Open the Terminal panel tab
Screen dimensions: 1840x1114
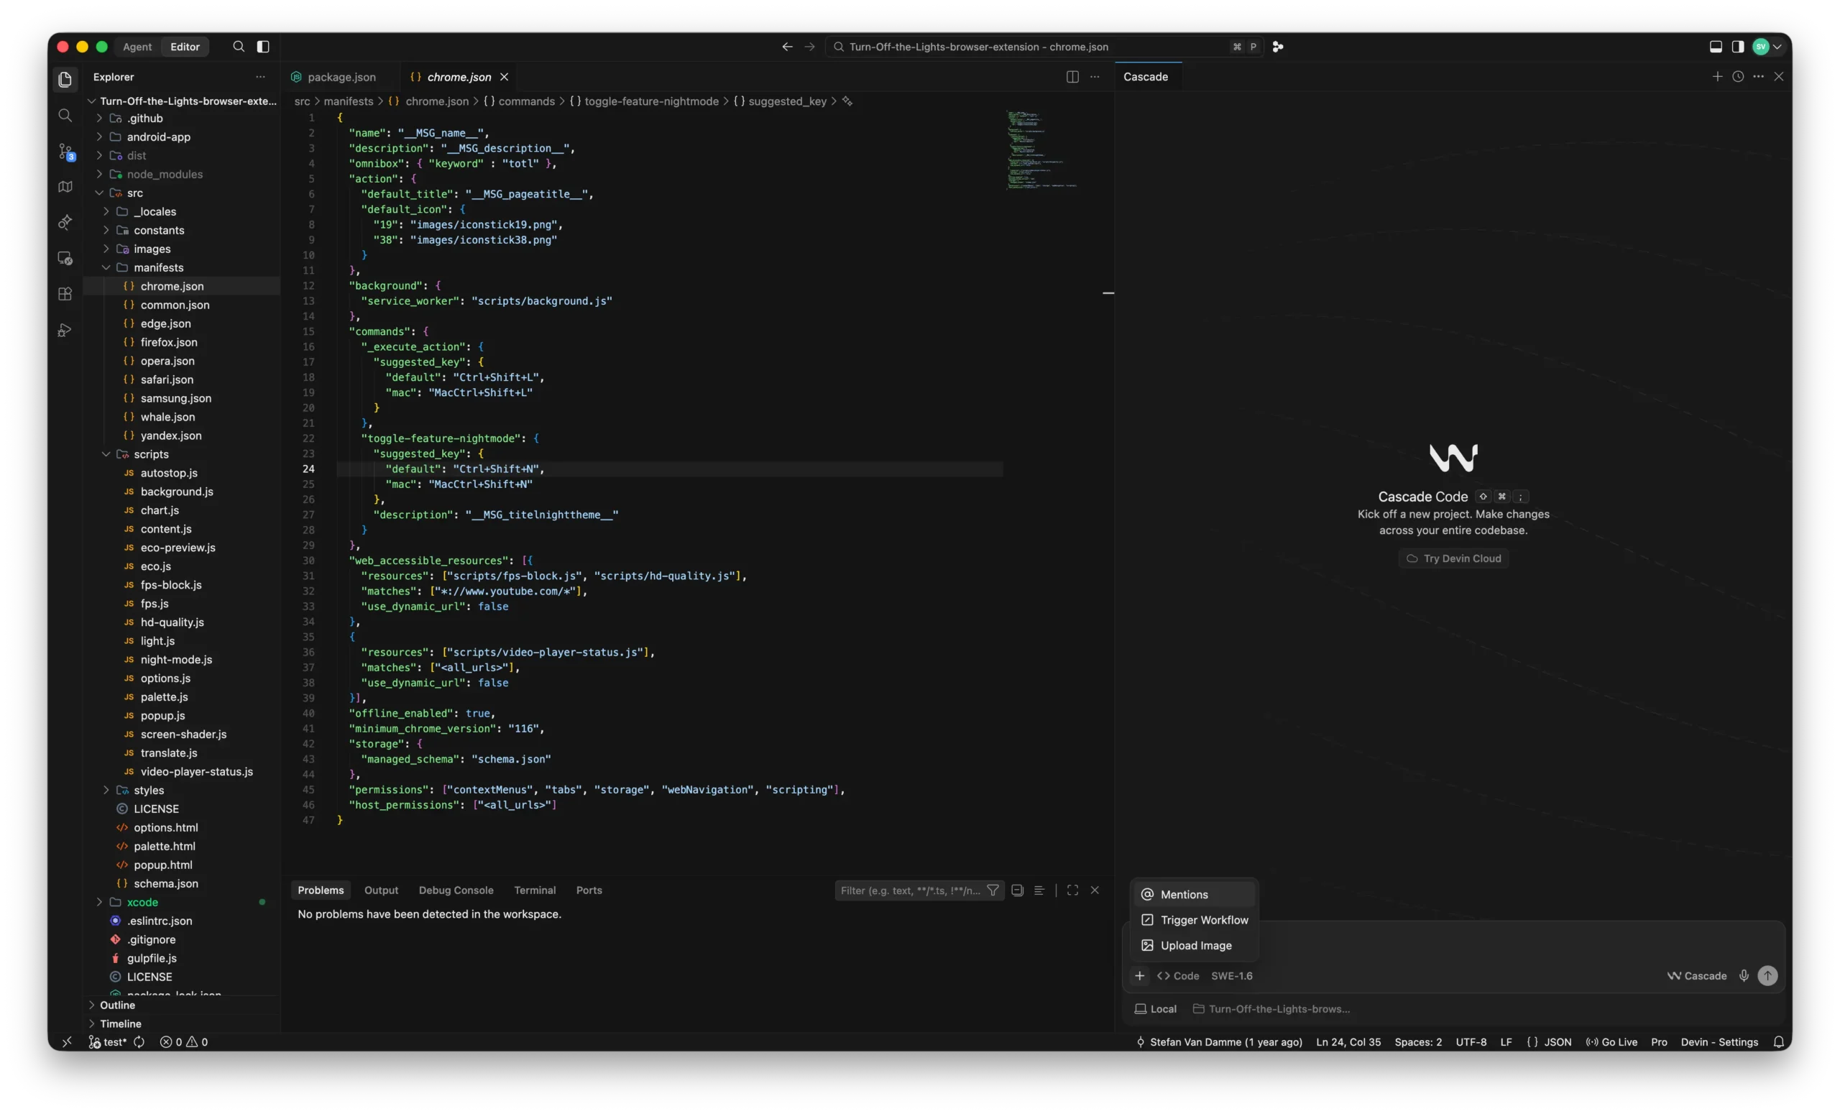pos(535,890)
